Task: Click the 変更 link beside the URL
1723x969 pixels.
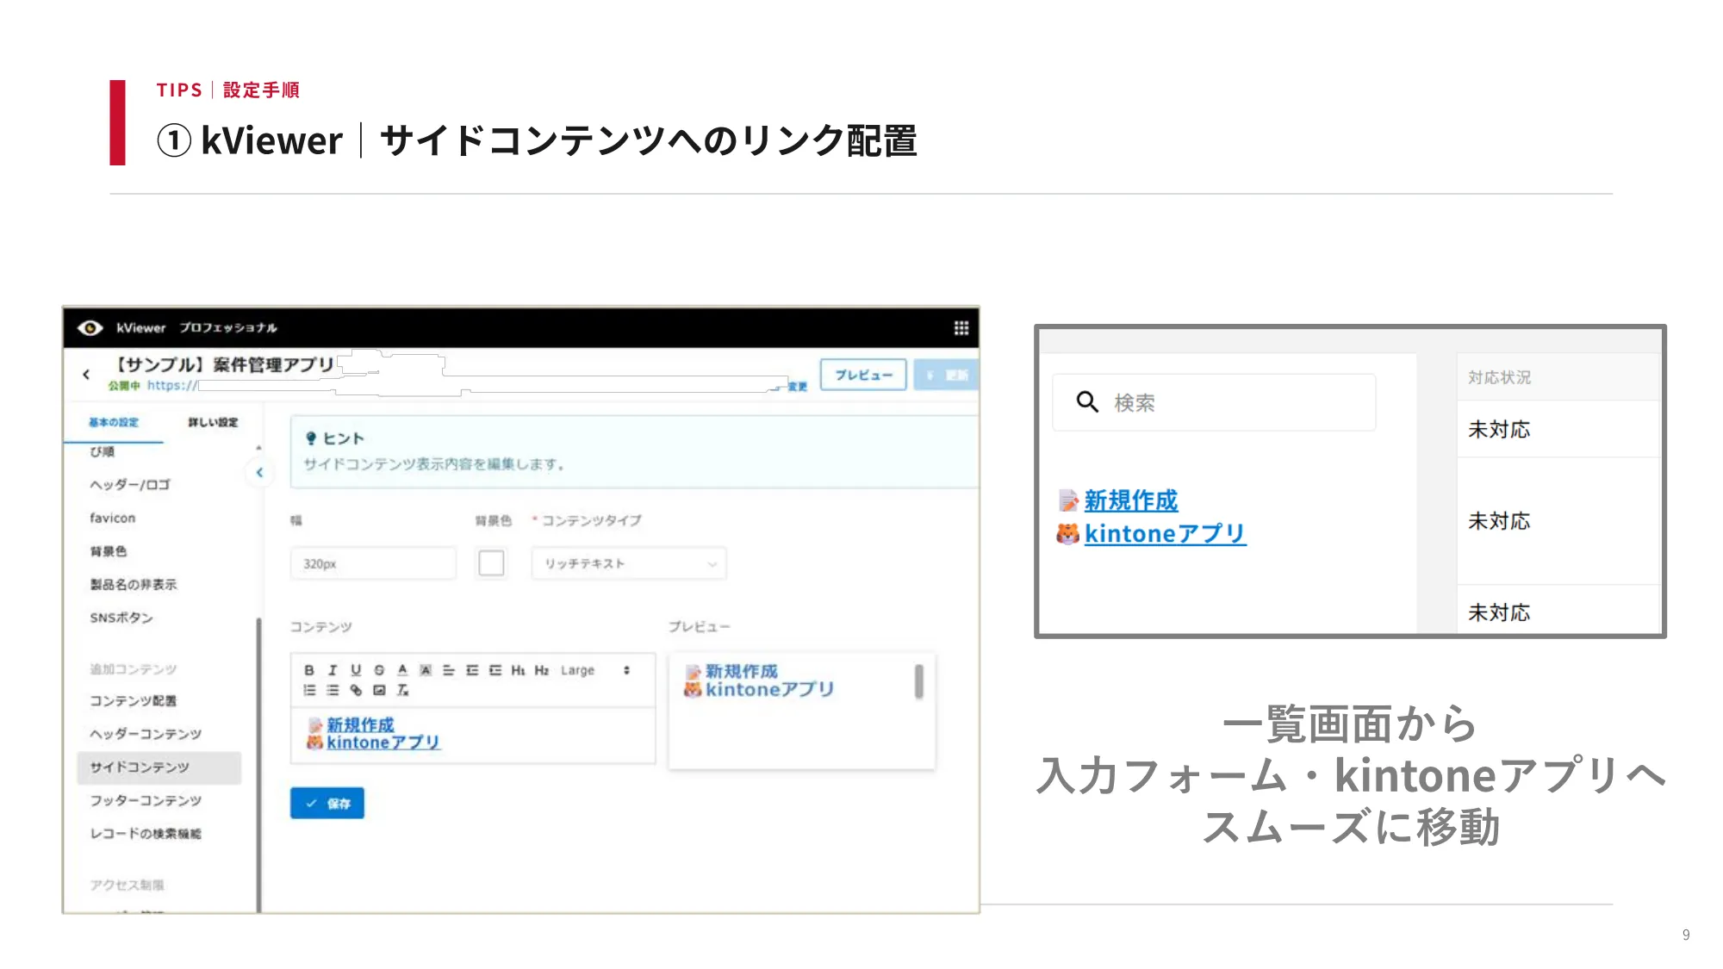Action: (798, 387)
